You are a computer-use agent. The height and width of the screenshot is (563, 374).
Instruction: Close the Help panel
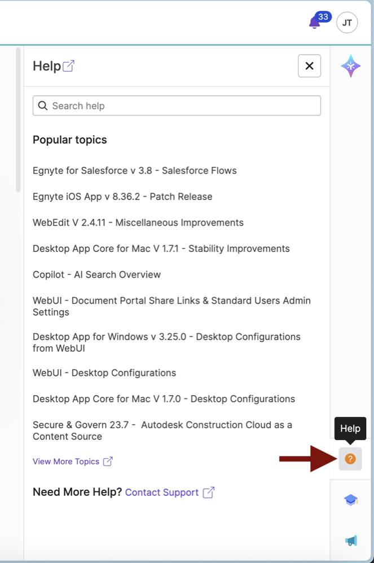coord(309,66)
